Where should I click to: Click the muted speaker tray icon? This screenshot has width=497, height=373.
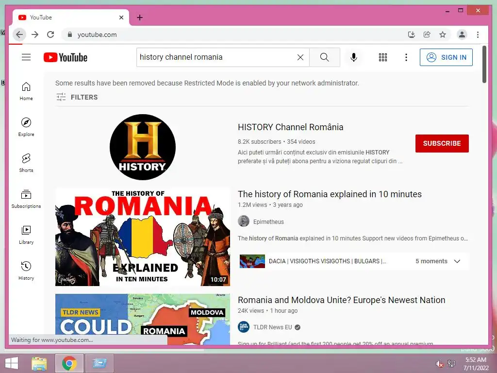[439, 364]
